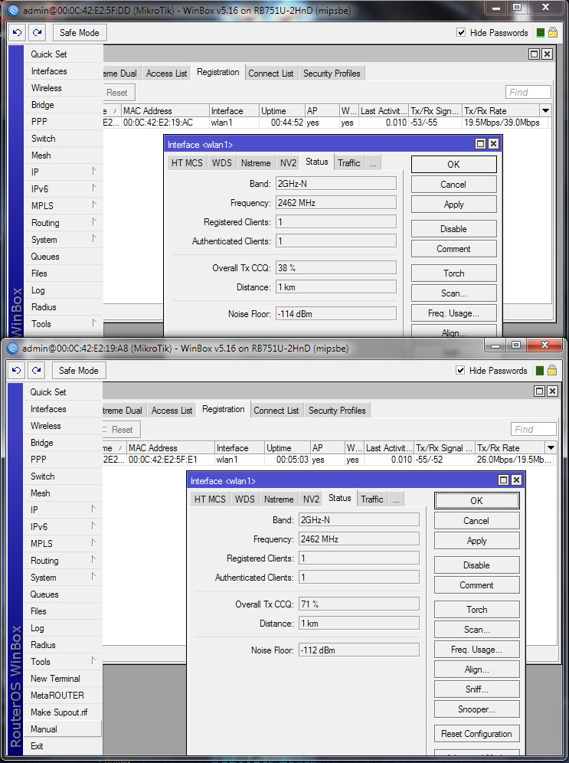This screenshot has height=763, width=569.
Task: Click redo arrow in bottom WinBox window
Action: pos(37,370)
